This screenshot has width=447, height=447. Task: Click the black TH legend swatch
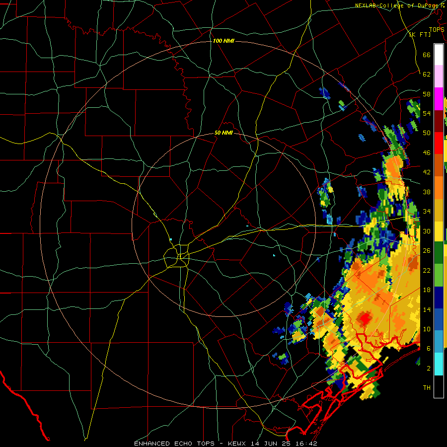pos(439,386)
